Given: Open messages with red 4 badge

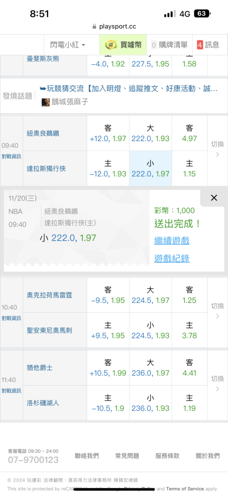Looking at the screenshot, I should [208, 45].
